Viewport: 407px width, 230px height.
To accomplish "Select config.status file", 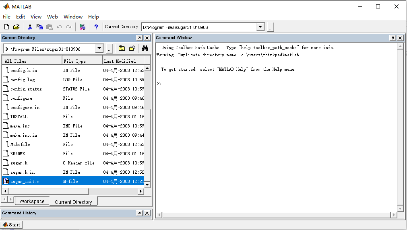I will pos(73,89).
